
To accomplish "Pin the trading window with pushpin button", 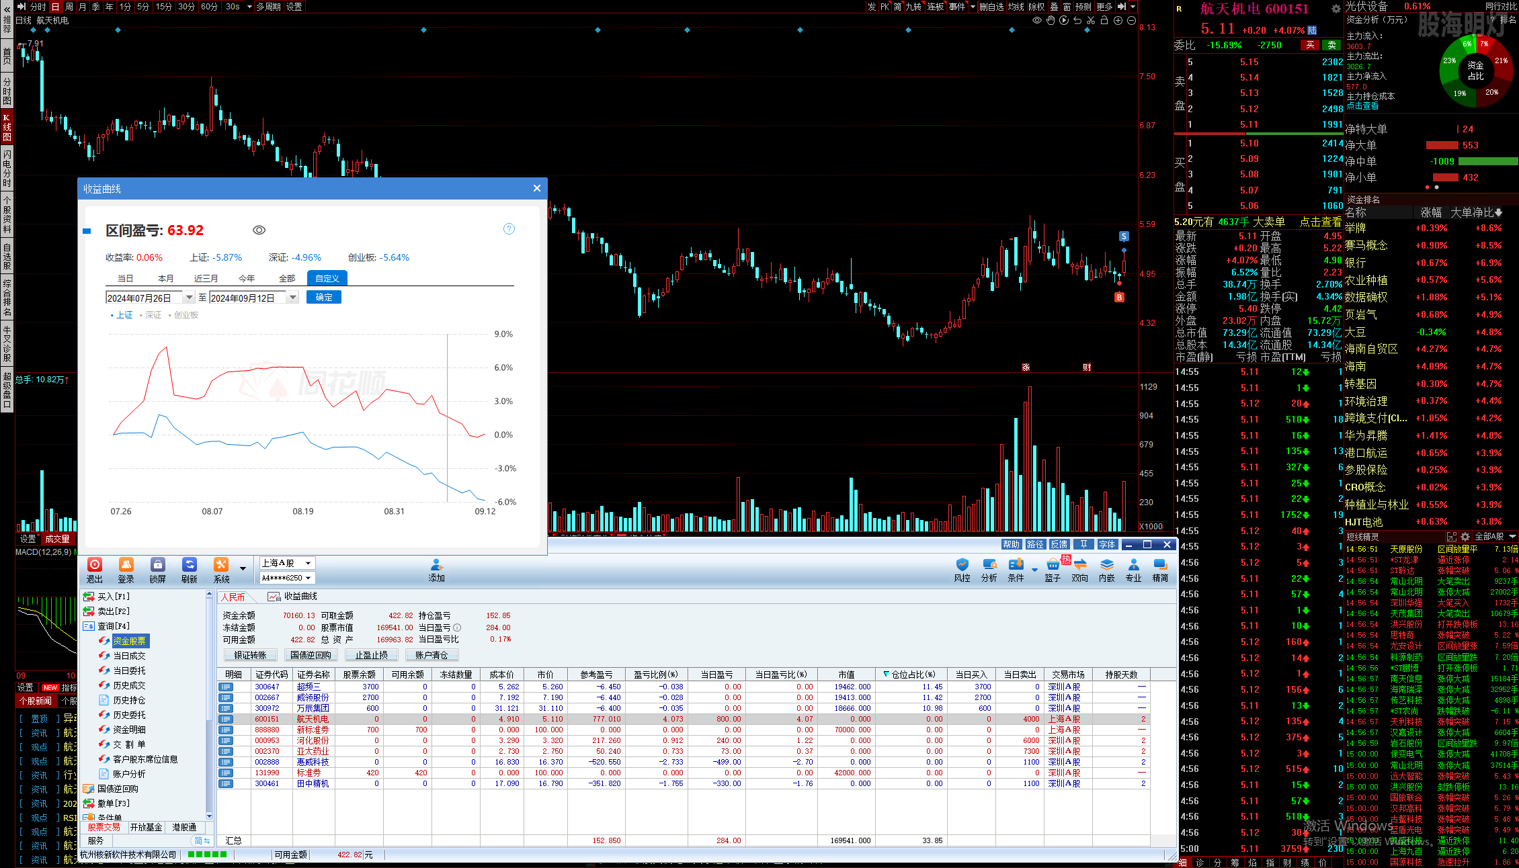I will pos(1083,544).
